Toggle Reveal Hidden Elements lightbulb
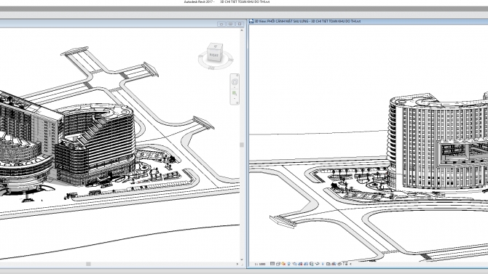Screen dimensions: 488x274 323,264
